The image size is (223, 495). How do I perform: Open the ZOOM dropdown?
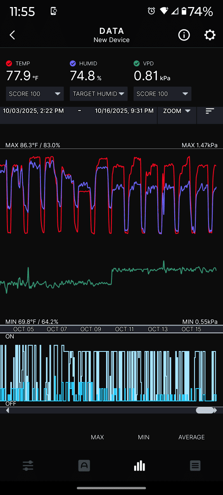click(x=177, y=111)
